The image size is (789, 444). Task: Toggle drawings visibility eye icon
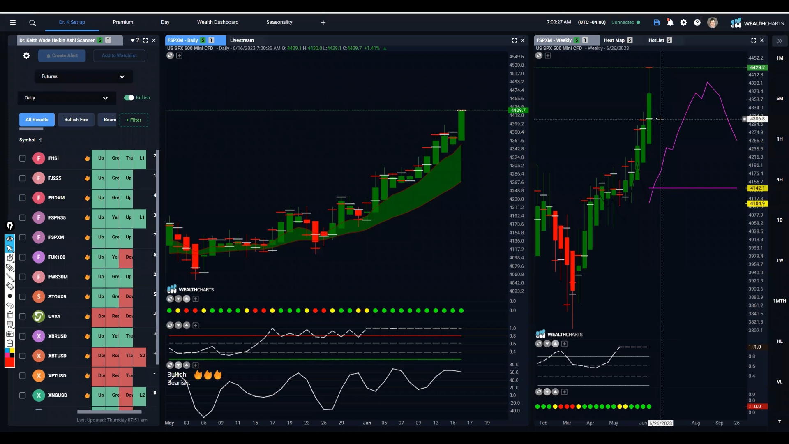click(10, 238)
